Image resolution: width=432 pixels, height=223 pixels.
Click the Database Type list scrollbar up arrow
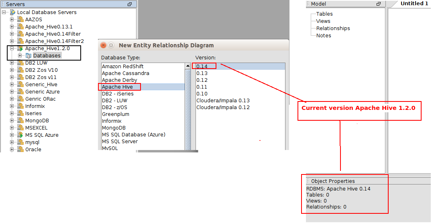point(188,66)
